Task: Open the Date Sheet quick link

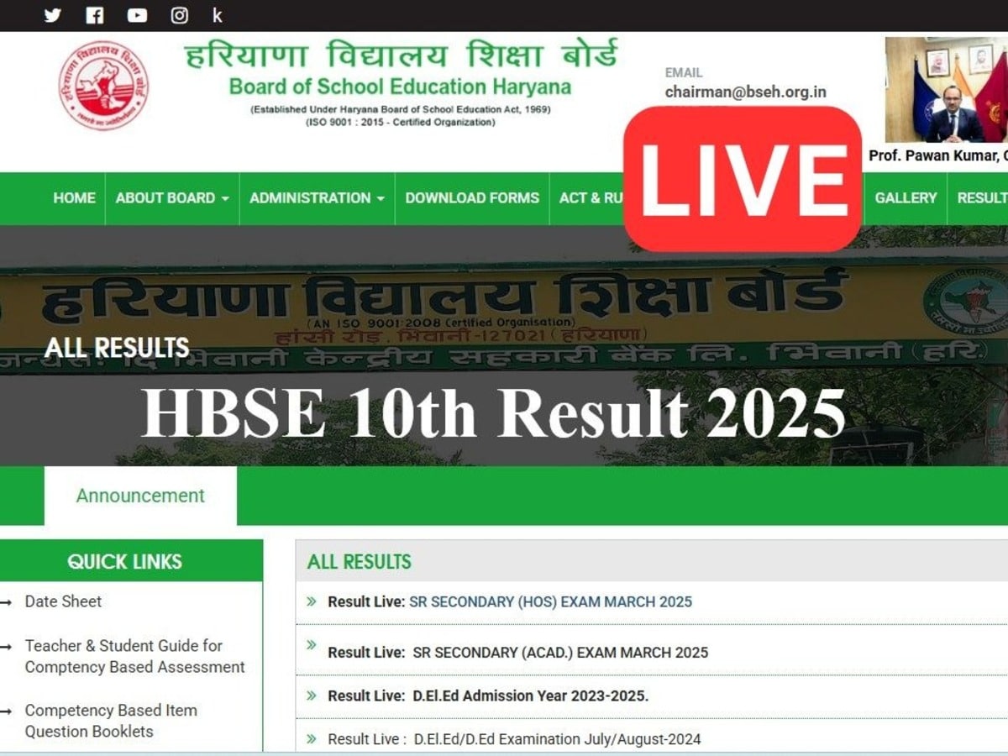Action: point(63,601)
